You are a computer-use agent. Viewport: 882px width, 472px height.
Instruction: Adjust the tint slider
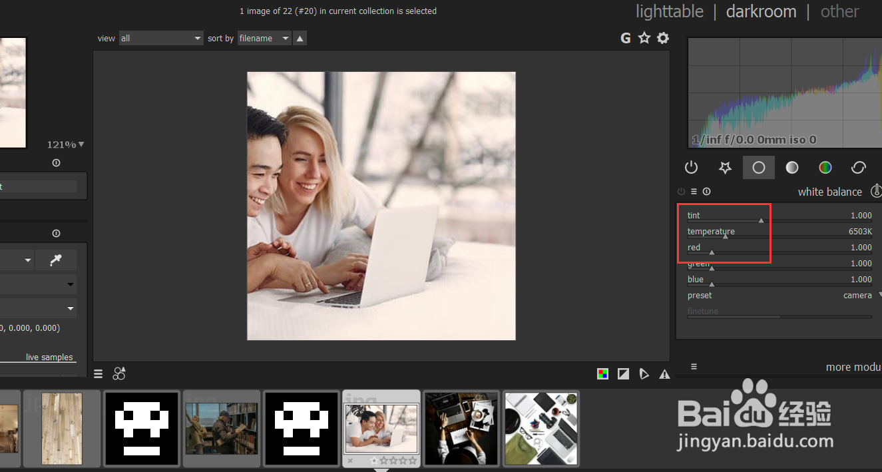779,216
